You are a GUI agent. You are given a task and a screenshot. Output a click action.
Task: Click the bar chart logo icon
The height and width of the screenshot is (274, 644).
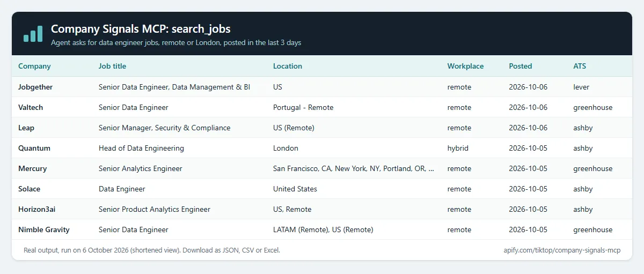tap(33, 34)
